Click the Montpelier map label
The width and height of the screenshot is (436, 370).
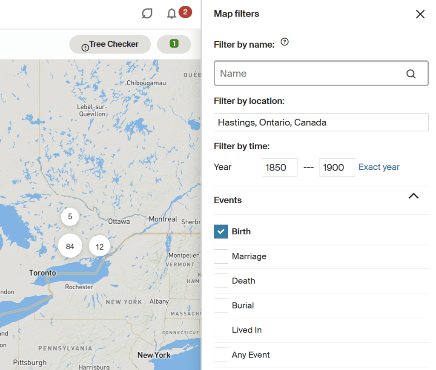[x=184, y=255]
